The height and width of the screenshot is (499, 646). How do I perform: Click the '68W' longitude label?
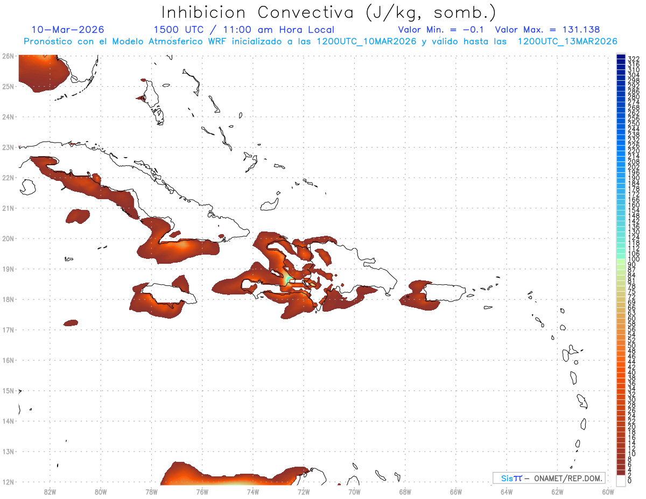click(x=405, y=491)
